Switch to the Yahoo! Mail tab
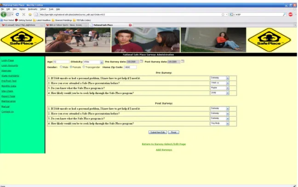The width and height of the screenshot is (298, 187). (22, 25)
